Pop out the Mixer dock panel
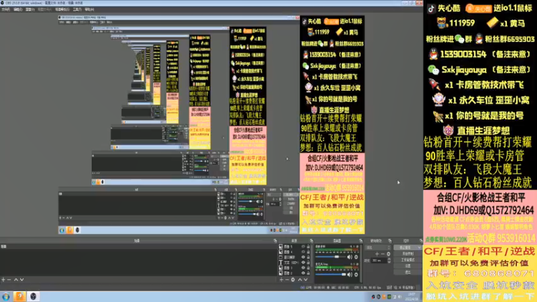The image size is (537, 302). tap(360, 241)
